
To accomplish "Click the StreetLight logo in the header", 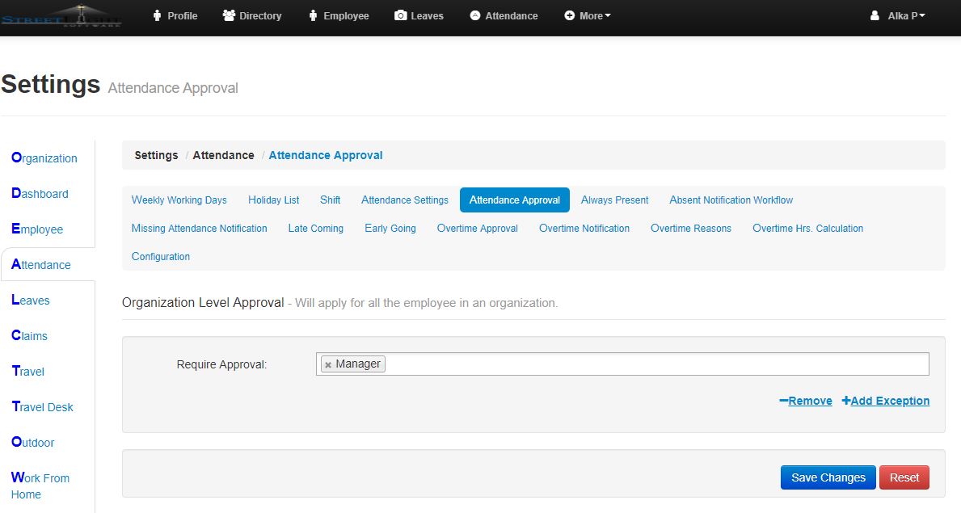I will coord(61,16).
